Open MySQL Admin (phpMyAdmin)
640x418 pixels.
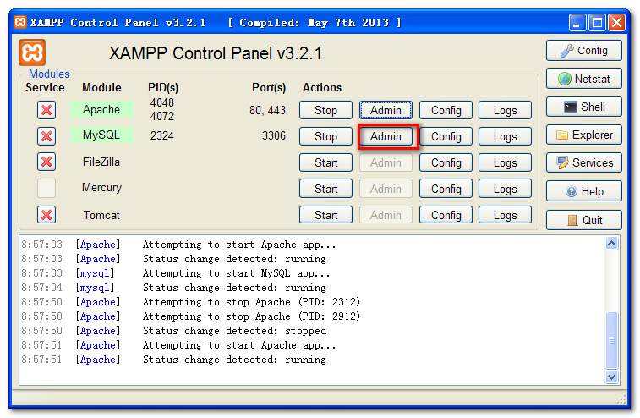pyautogui.click(x=386, y=136)
